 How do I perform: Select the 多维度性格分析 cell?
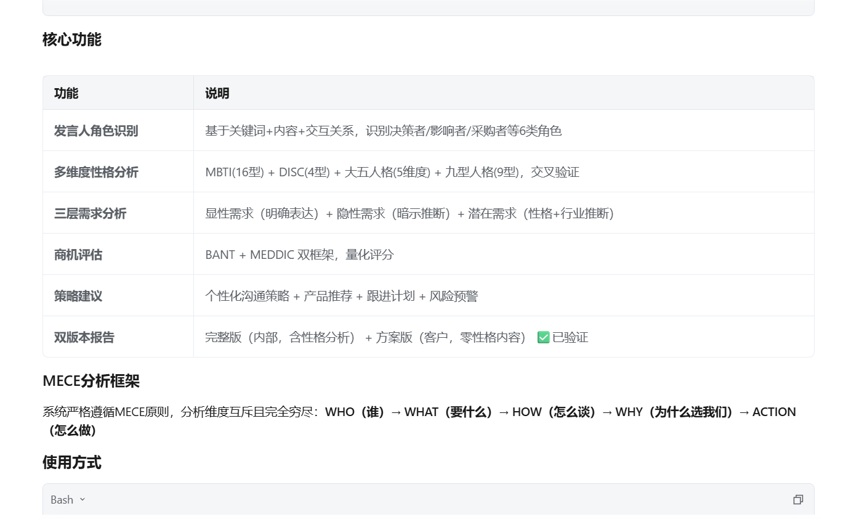click(x=96, y=172)
